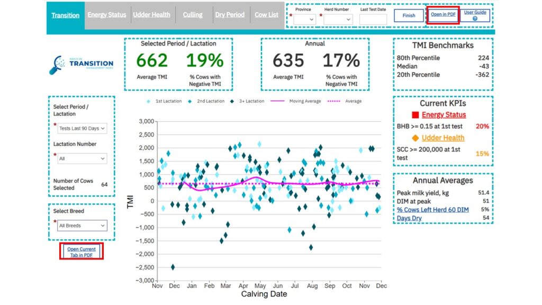Click the Number of Cows Selected 64
The width and height of the screenshot is (542, 305).
(104, 185)
